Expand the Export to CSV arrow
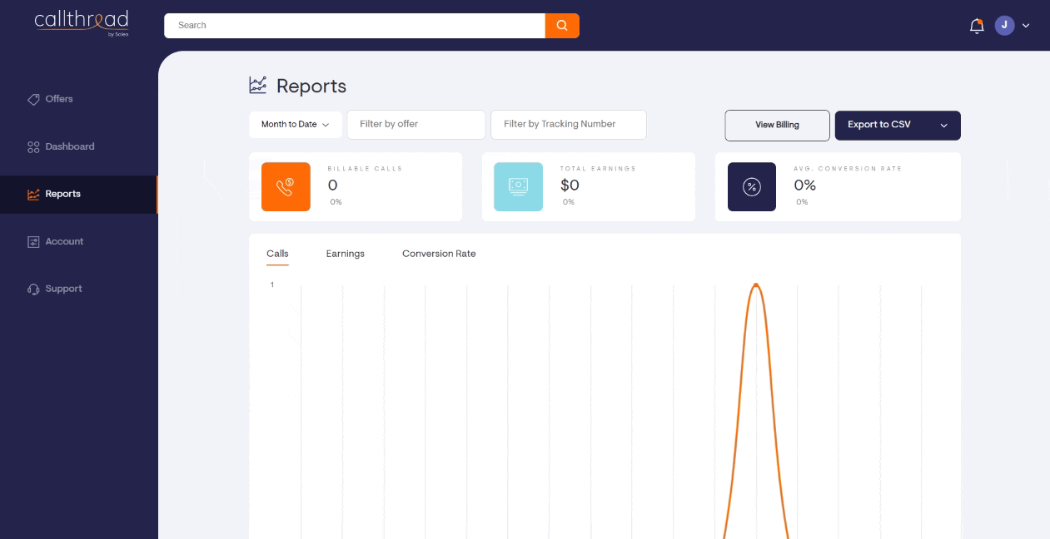Image resolution: width=1050 pixels, height=539 pixels. pos(944,126)
